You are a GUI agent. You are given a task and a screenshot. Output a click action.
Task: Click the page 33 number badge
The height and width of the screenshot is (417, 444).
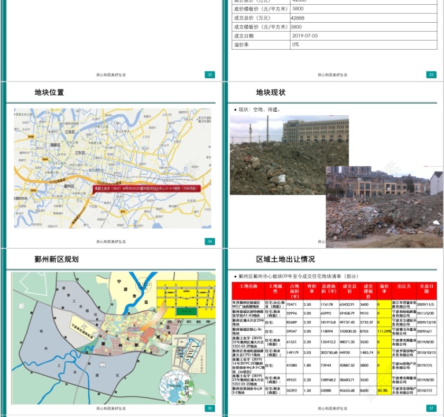[x=431, y=75]
